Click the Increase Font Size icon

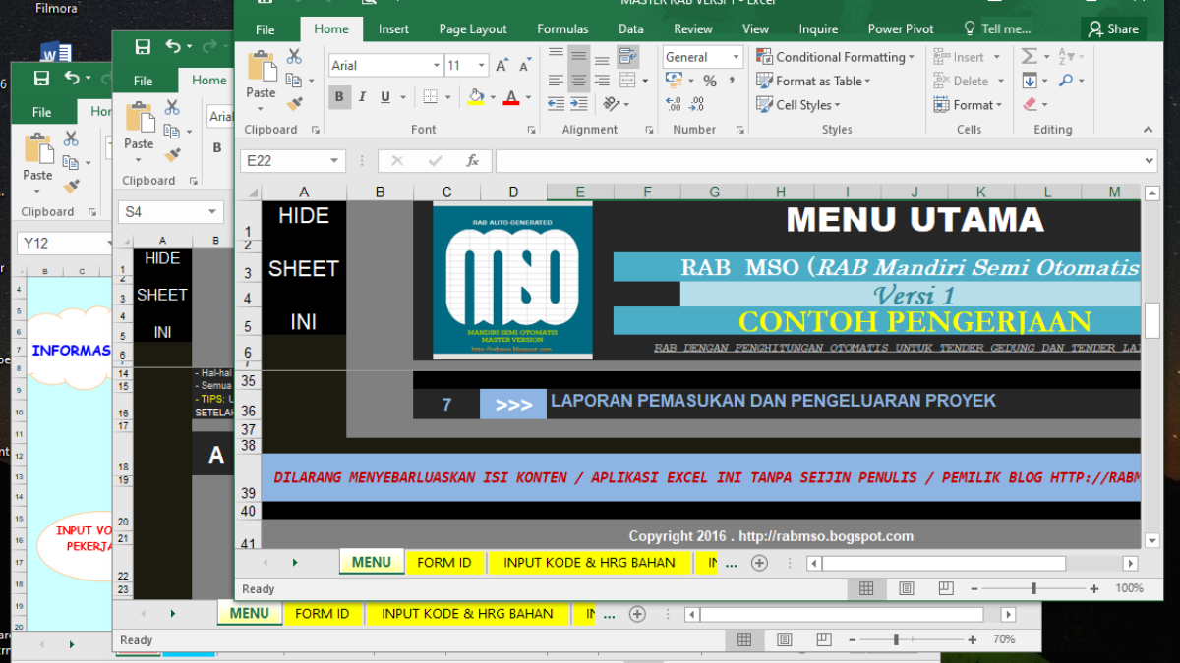click(501, 66)
